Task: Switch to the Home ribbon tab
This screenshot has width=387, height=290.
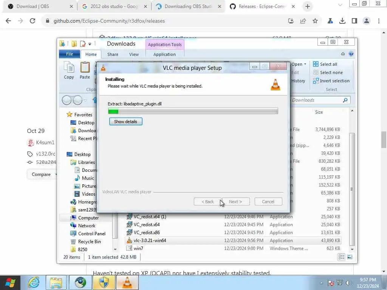Action: click(x=91, y=54)
